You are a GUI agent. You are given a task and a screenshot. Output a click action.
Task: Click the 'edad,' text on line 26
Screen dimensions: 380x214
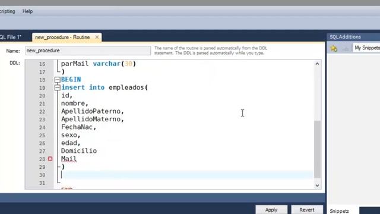point(71,143)
